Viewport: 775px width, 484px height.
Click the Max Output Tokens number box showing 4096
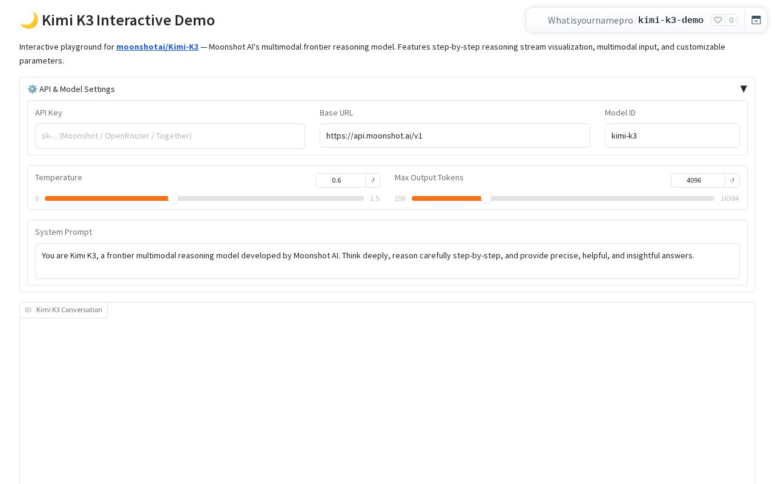(698, 180)
